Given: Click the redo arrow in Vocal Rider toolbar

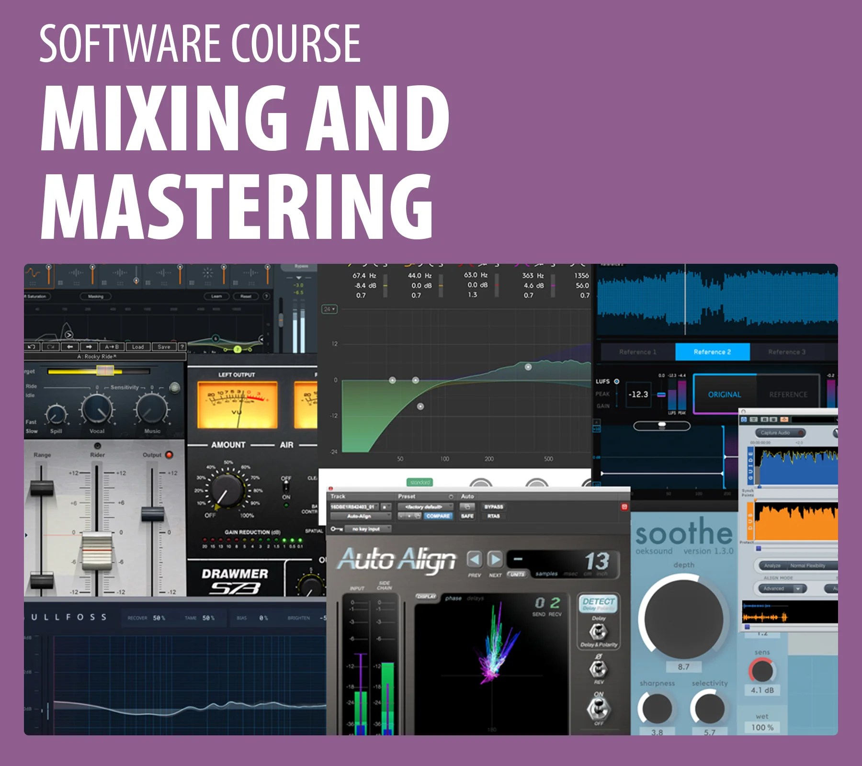Looking at the screenshot, I should coord(51,346).
